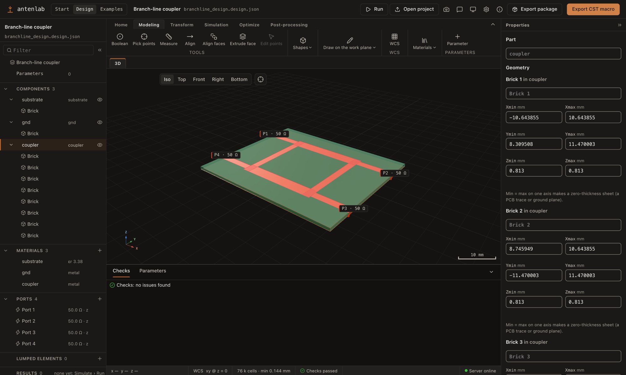This screenshot has width=626, height=375.
Task: Open the settings gear icon
Action: click(x=486, y=9)
